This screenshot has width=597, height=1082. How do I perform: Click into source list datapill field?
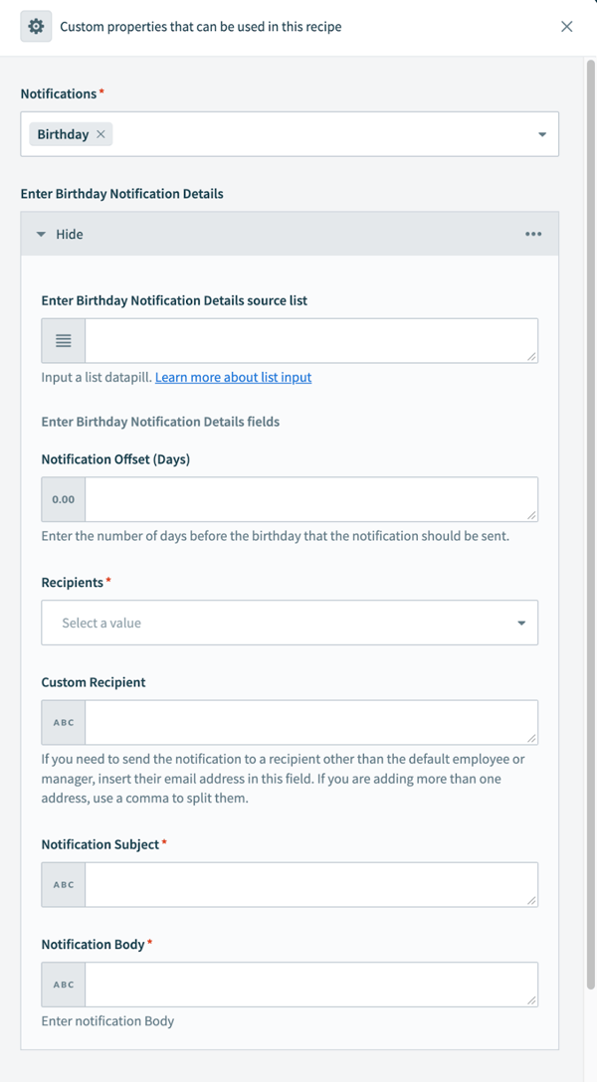(x=310, y=341)
